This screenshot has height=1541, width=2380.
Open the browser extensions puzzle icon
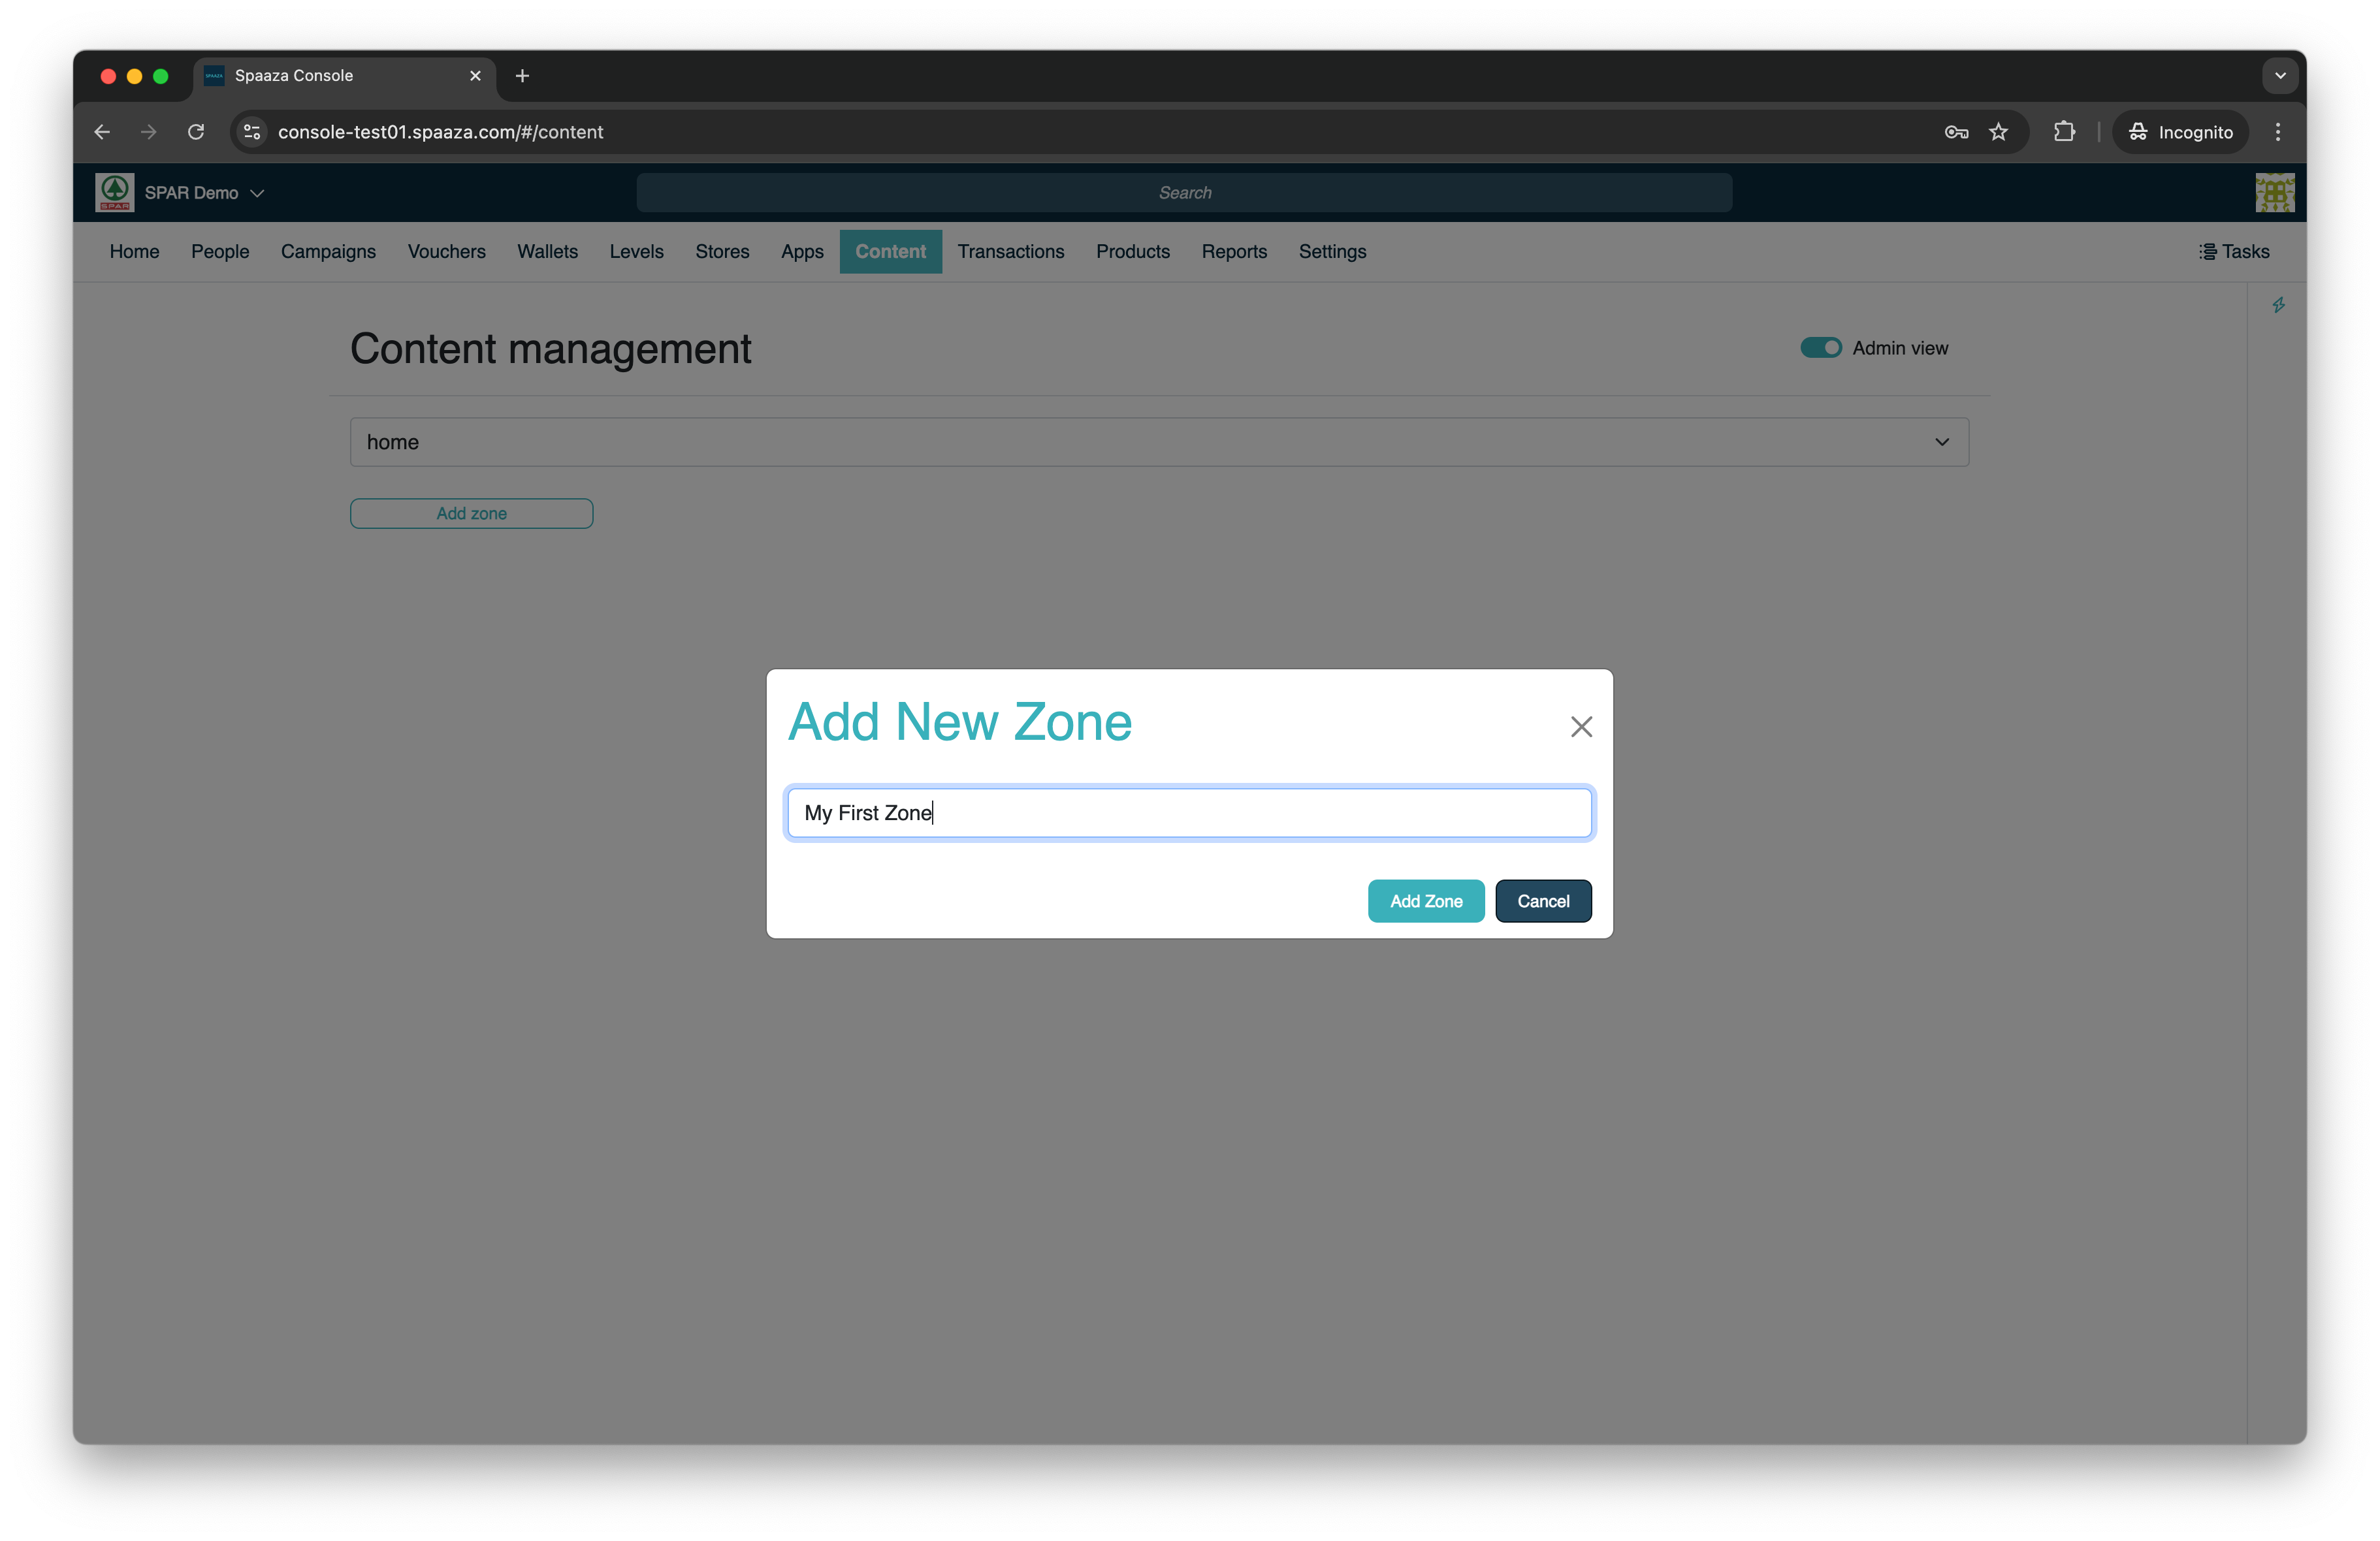pos(2064,132)
